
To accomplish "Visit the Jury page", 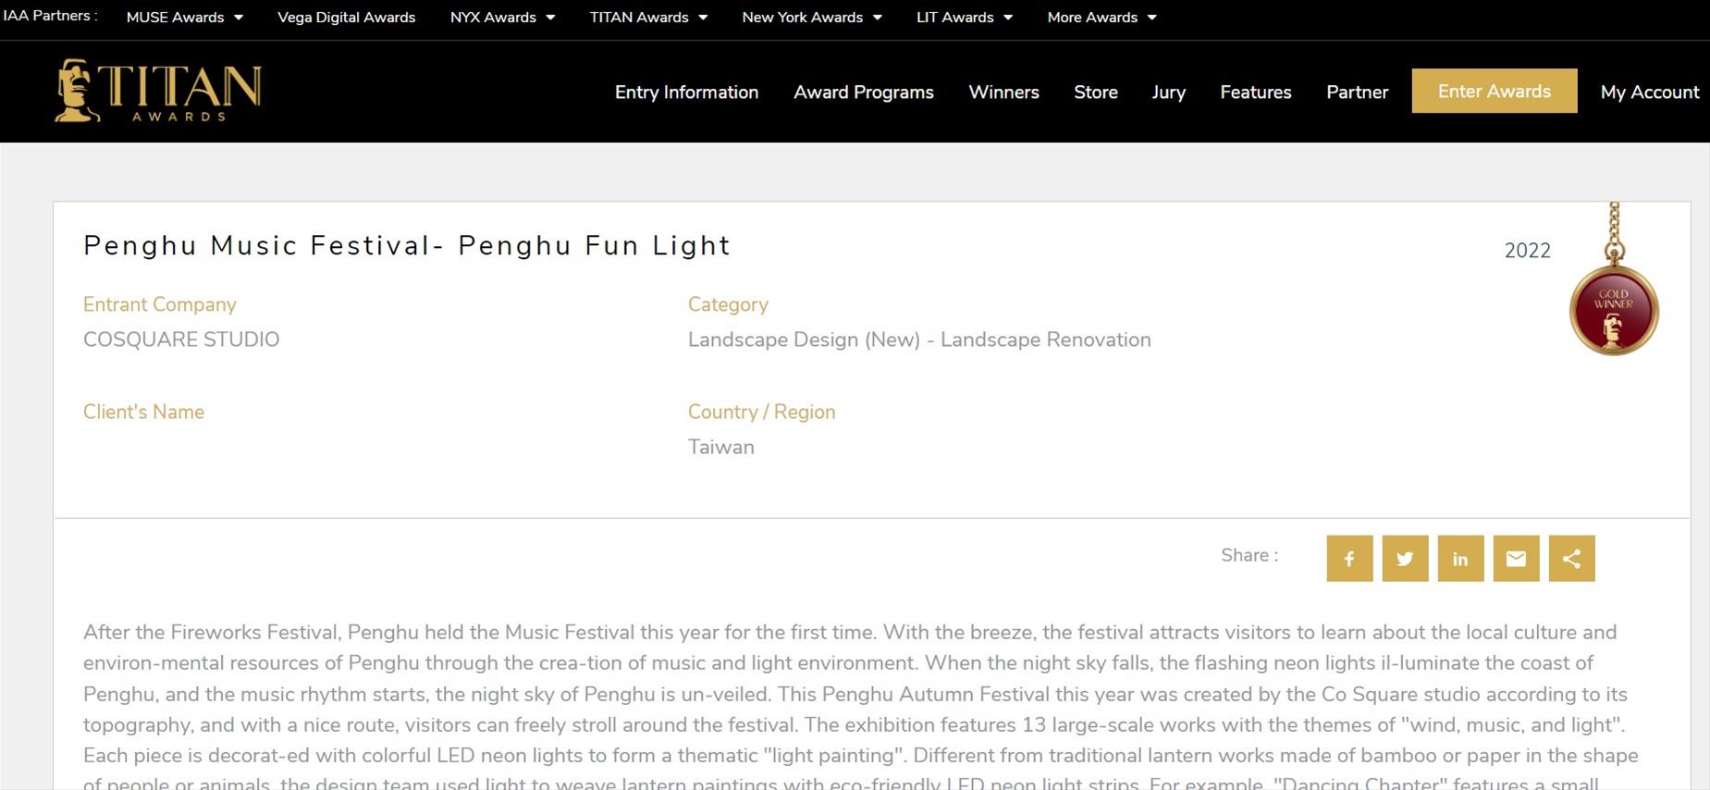I will (1168, 93).
